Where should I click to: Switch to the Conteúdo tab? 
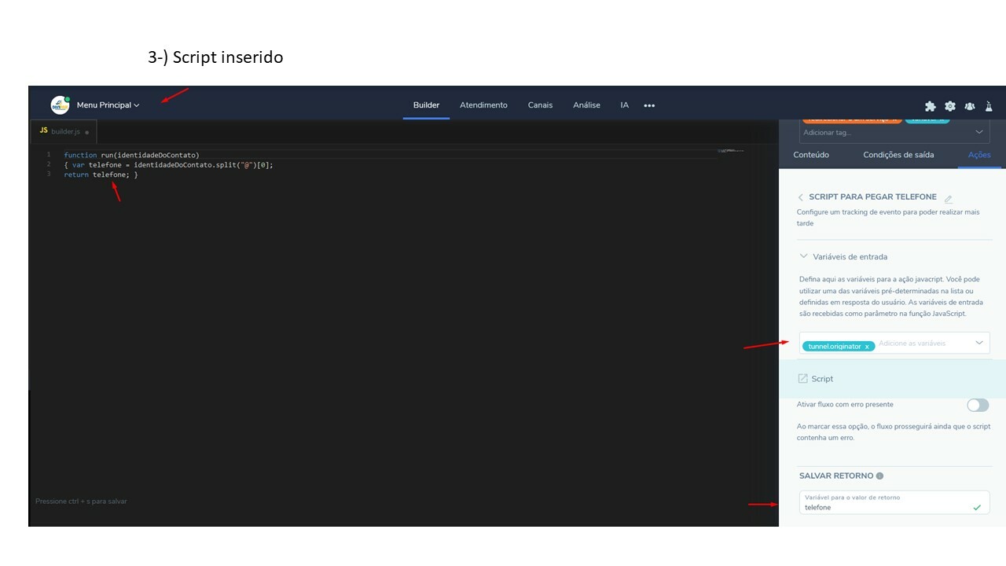(811, 155)
